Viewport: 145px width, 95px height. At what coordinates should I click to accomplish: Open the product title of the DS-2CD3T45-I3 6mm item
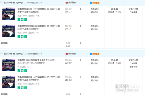coord(39,10)
